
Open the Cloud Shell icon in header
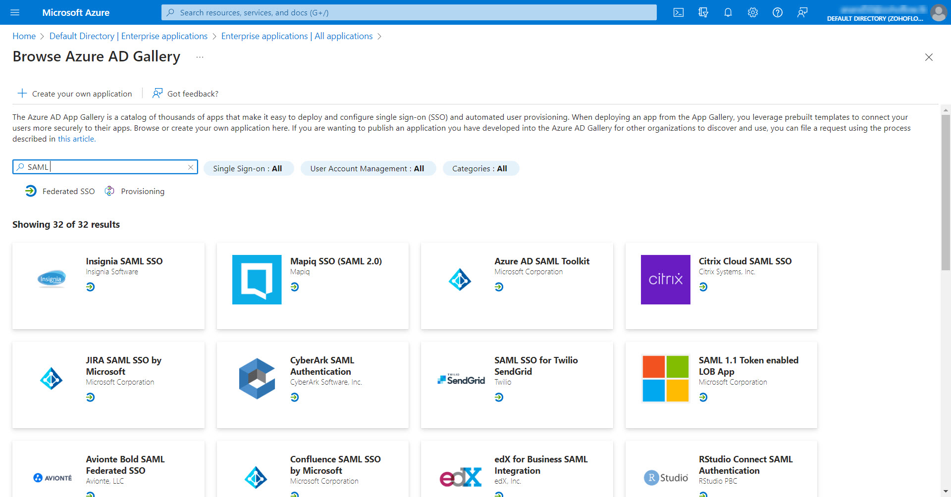pyautogui.click(x=678, y=12)
